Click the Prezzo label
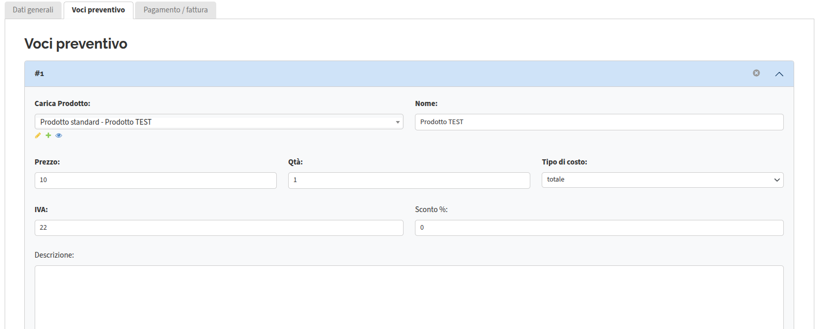819x329 pixels. (47, 162)
